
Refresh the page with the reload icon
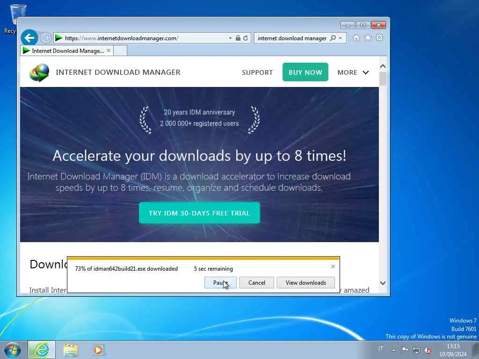[x=246, y=38]
